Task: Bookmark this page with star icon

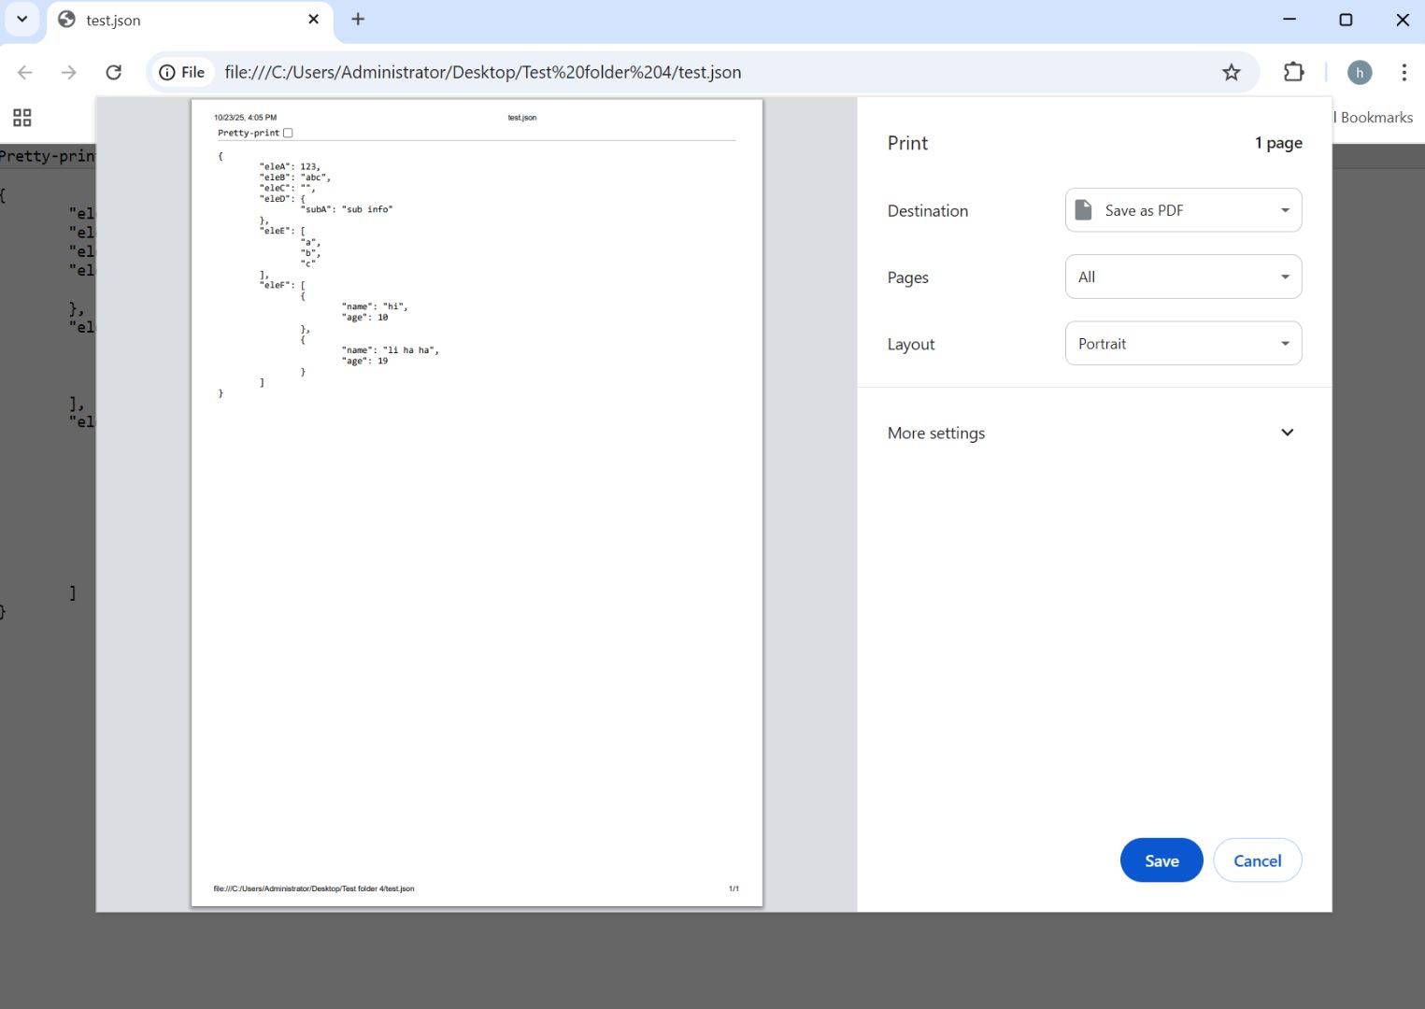Action: [1231, 72]
